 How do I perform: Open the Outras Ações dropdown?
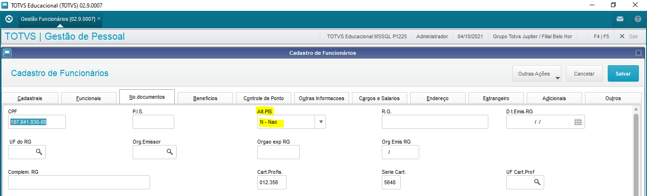pos(537,74)
